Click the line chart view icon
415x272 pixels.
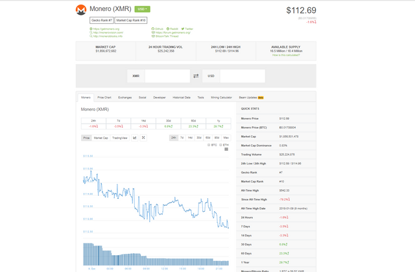pyautogui.click(x=134, y=138)
